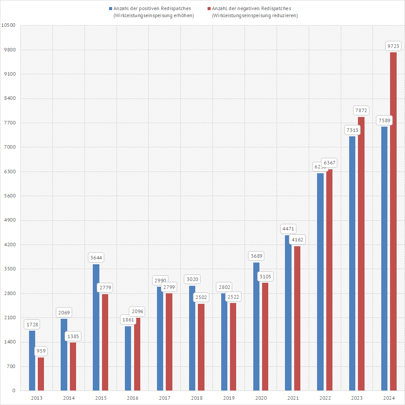The width and height of the screenshot is (405, 405).
Task: Click the 10500 y-axis label
Action: pos(8,25)
